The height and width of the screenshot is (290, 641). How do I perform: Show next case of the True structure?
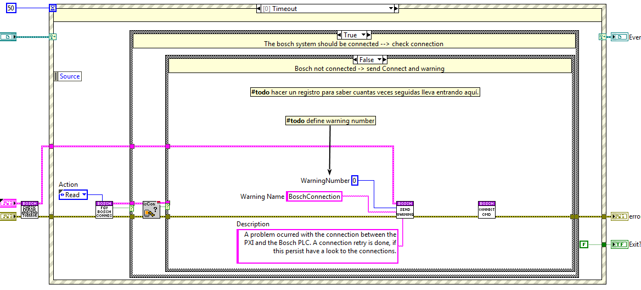click(x=368, y=35)
